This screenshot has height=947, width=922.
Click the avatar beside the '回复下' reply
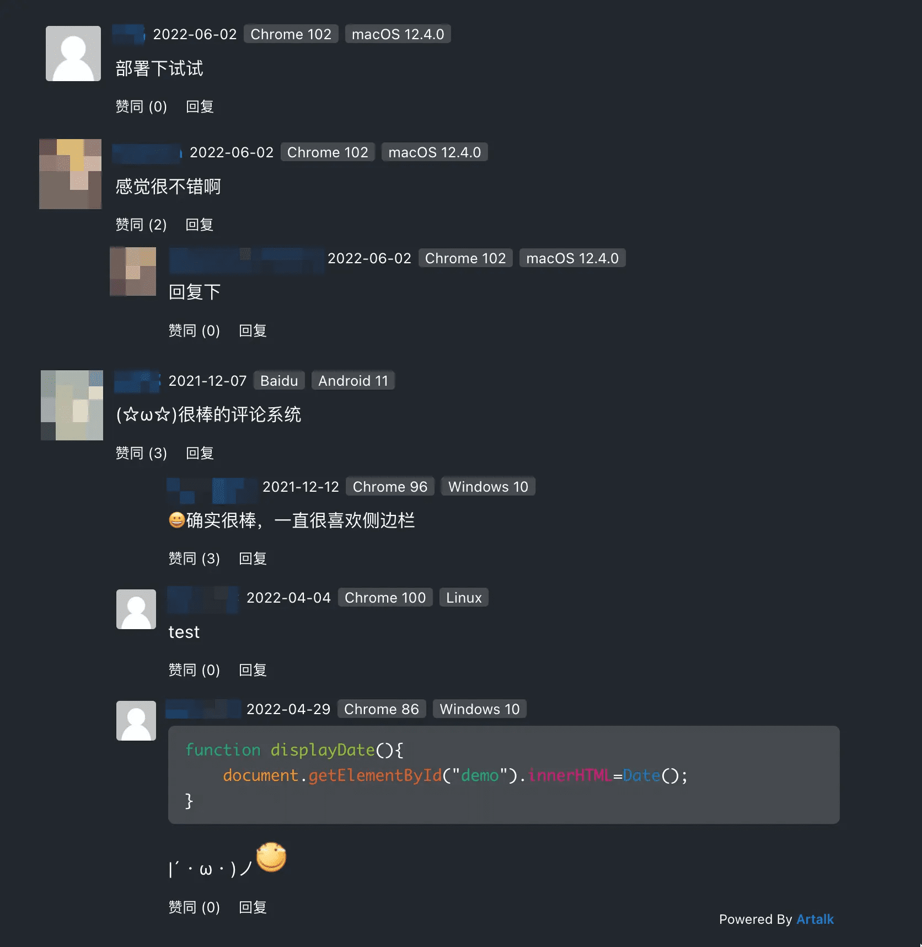pos(133,272)
